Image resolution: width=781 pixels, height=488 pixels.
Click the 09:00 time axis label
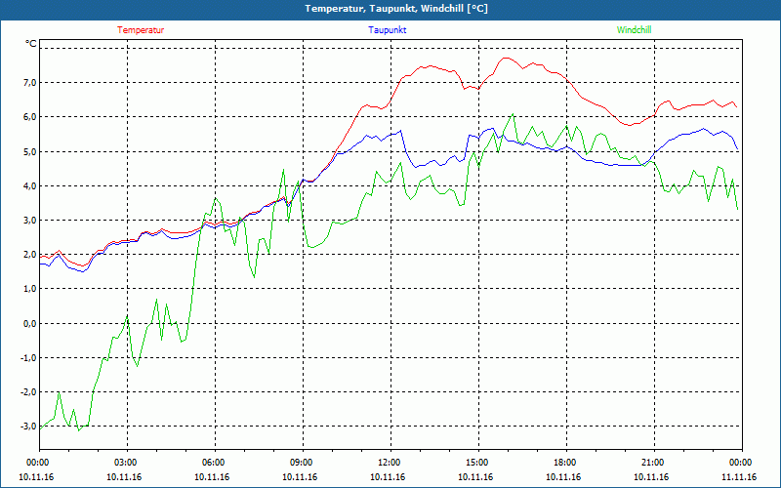point(303,463)
